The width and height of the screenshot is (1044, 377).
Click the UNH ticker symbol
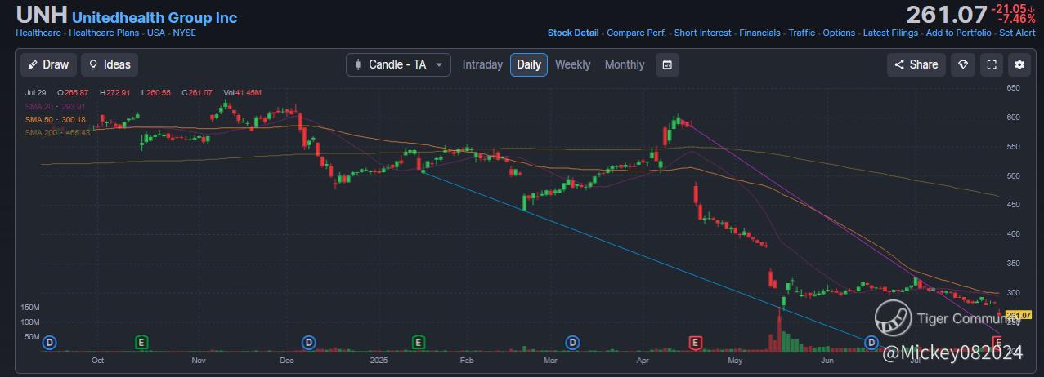point(42,16)
